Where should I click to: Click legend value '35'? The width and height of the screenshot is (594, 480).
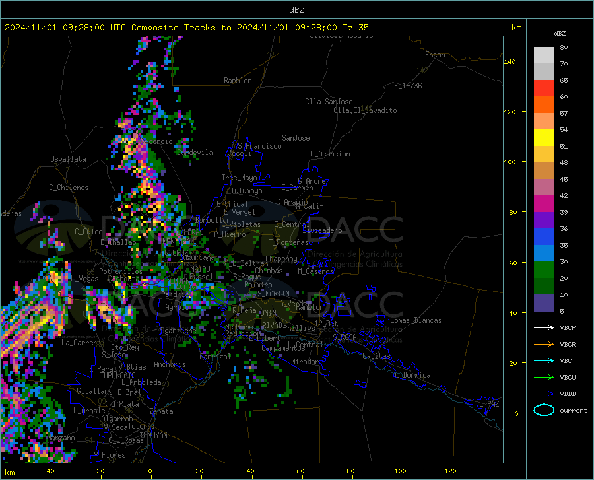(x=564, y=246)
